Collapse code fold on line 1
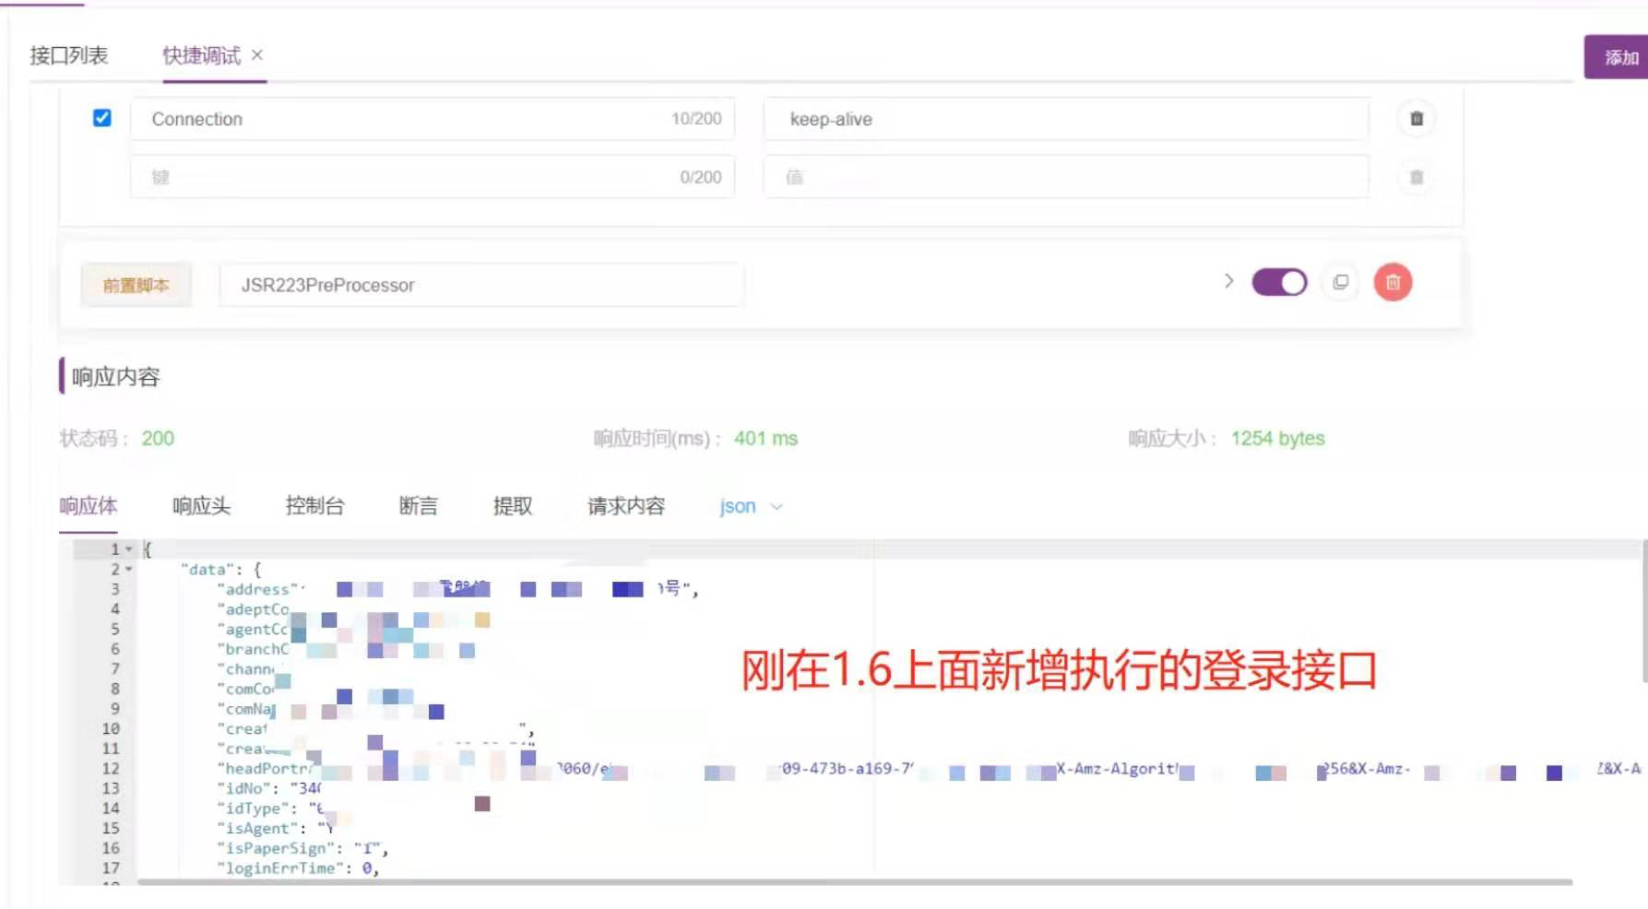The height and width of the screenshot is (909, 1648). point(129,549)
